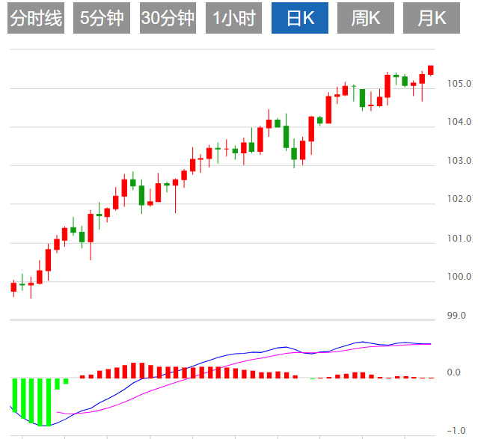478x439 pixels.
Task: Click the -1.0 MACD axis label
Action: (453, 430)
